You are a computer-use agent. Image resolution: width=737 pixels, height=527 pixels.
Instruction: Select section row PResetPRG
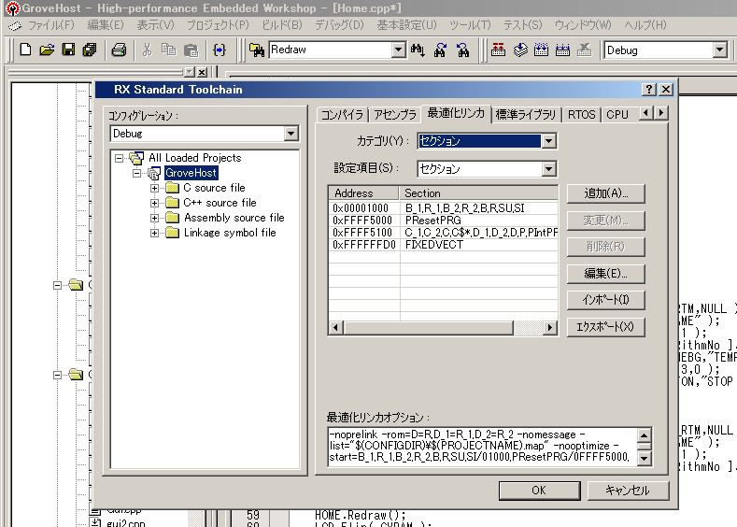tap(444, 221)
